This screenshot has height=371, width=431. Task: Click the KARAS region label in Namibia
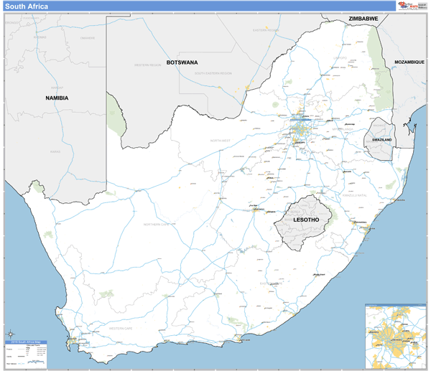pos(55,151)
